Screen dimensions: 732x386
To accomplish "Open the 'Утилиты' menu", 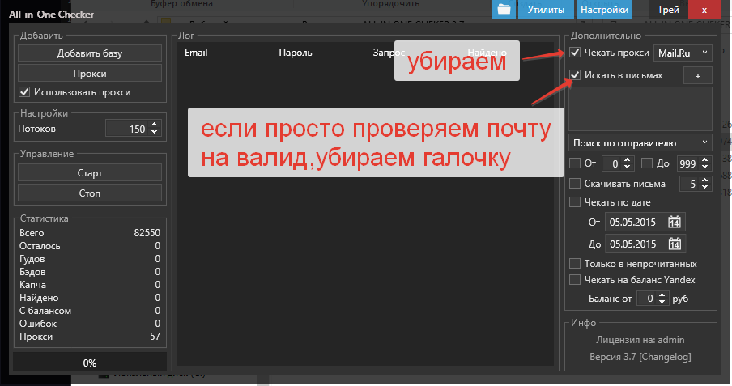I will pos(546,10).
